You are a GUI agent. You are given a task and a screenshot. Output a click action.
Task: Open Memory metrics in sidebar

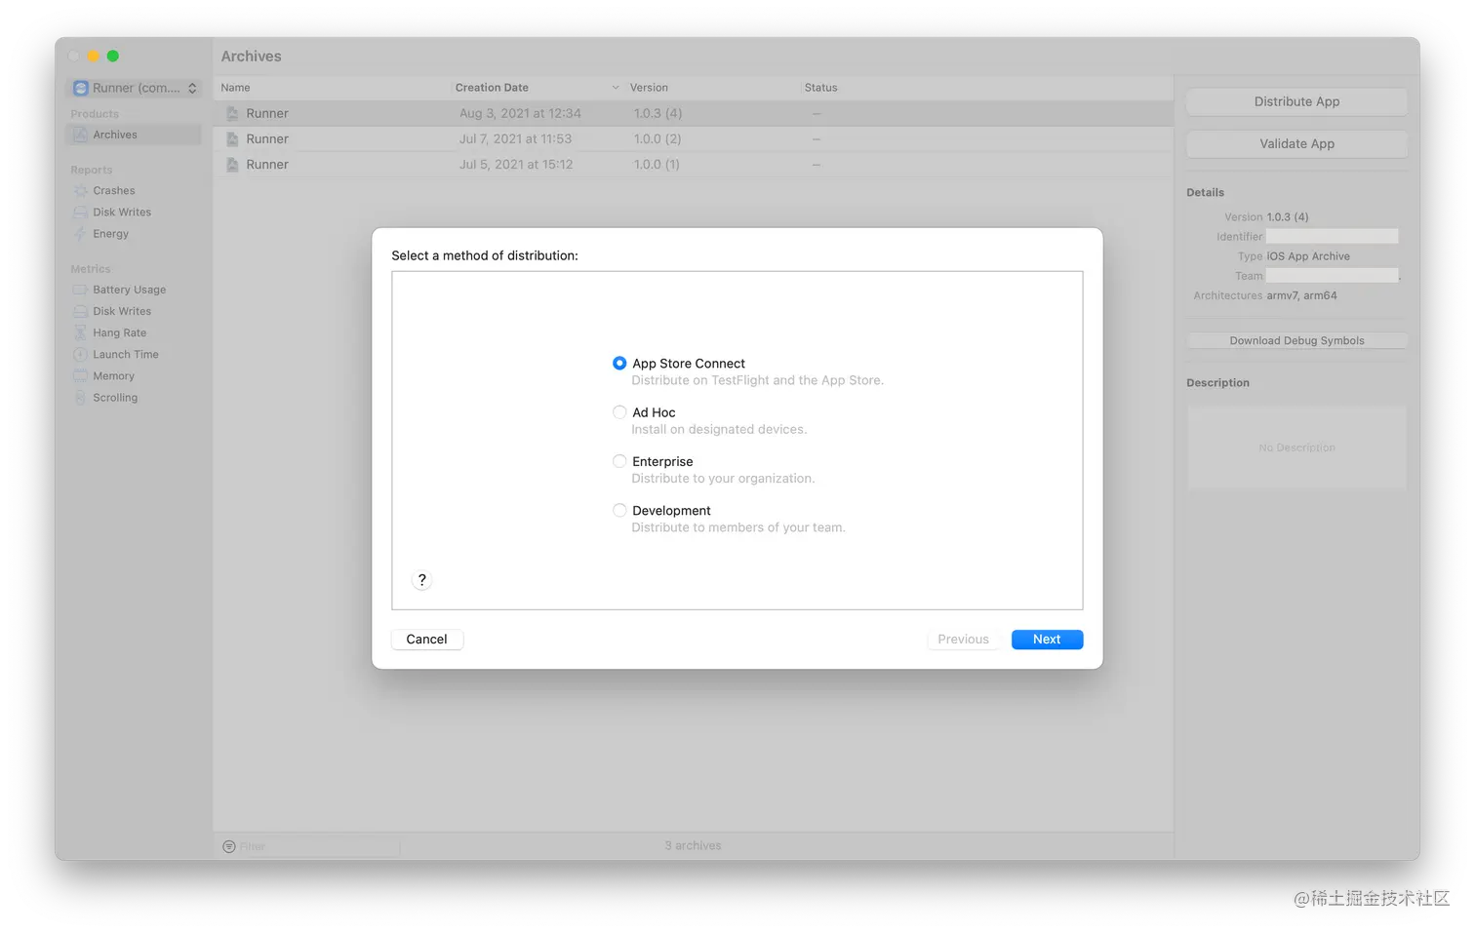(x=113, y=376)
